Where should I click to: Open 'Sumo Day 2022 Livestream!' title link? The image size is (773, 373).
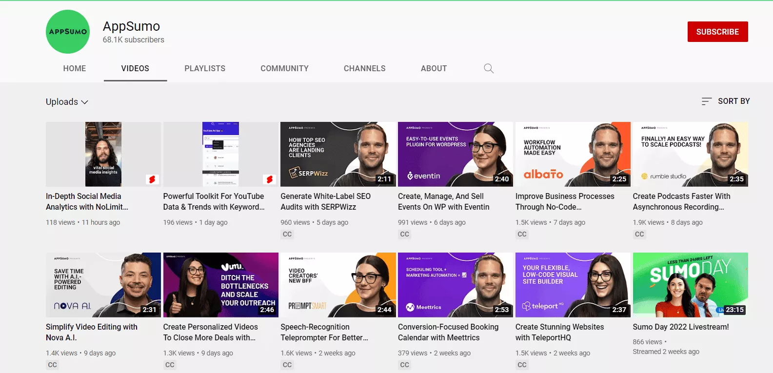coord(681,327)
